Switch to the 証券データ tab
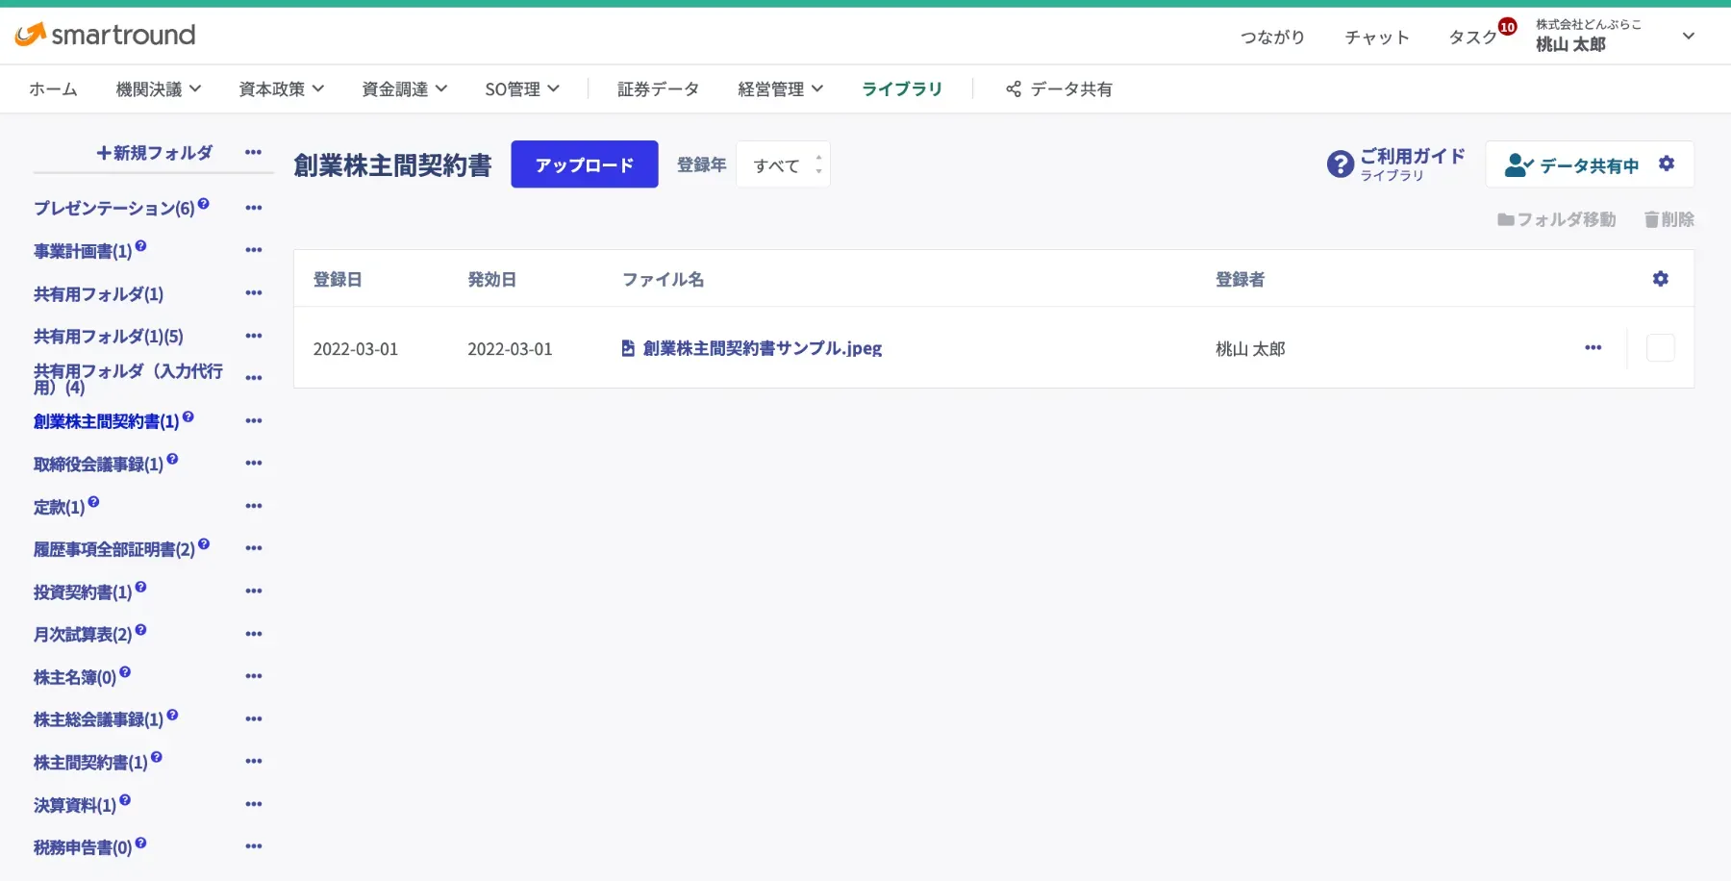This screenshot has width=1731, height=881. click(x=658, y=88)
